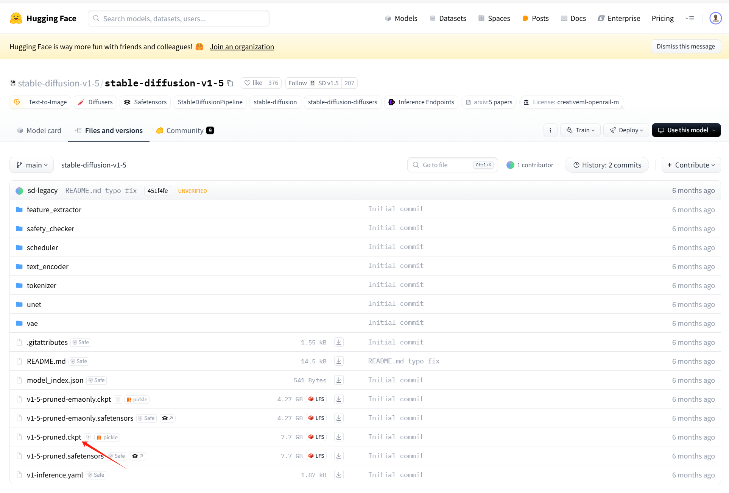Screen dimensions: 729x493
Task: Open the text_encoder folder
Action: coord(48,266)
